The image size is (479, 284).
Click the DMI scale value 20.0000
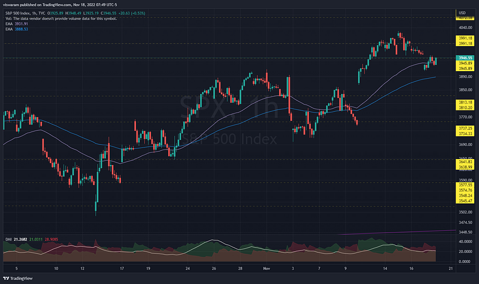tap(465, 252)
